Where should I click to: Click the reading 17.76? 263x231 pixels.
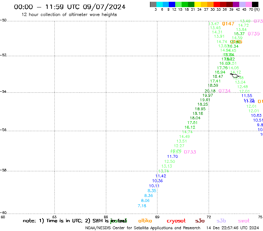222,68
